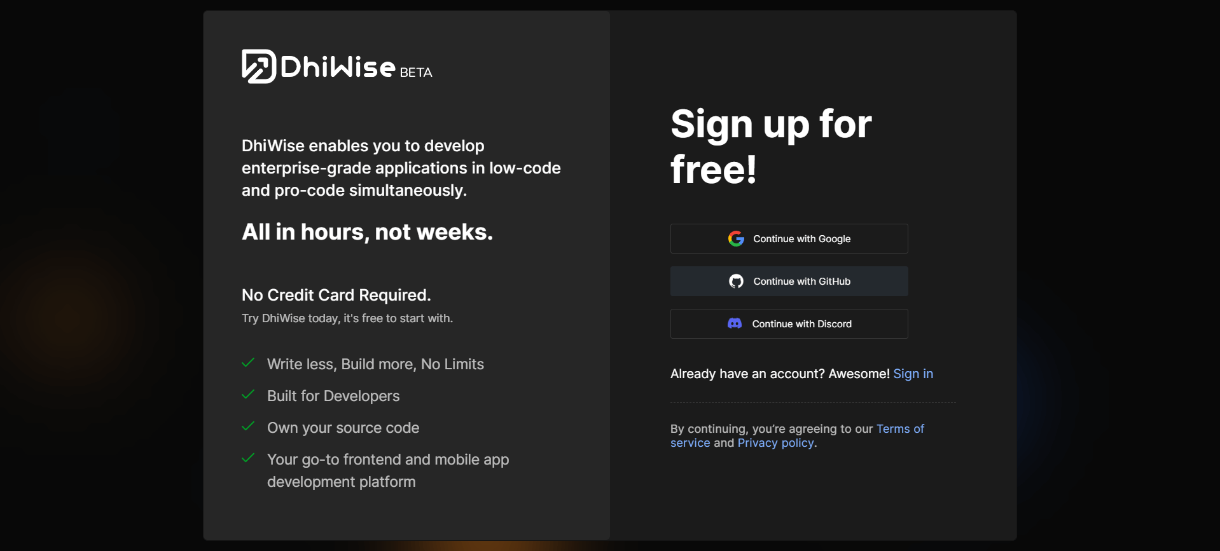Viewport: 1220px width, 551px height.
Task: Continue with GitHub sign-up
Action: [789, 281]
